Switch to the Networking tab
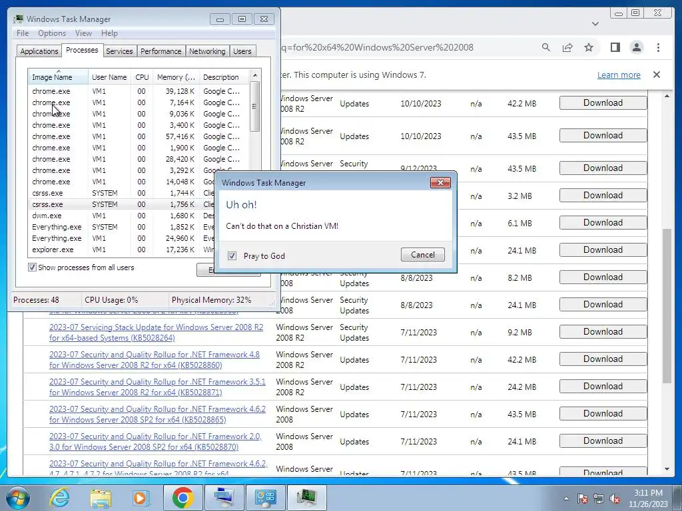682x511 pixels. tap(207, 51)
